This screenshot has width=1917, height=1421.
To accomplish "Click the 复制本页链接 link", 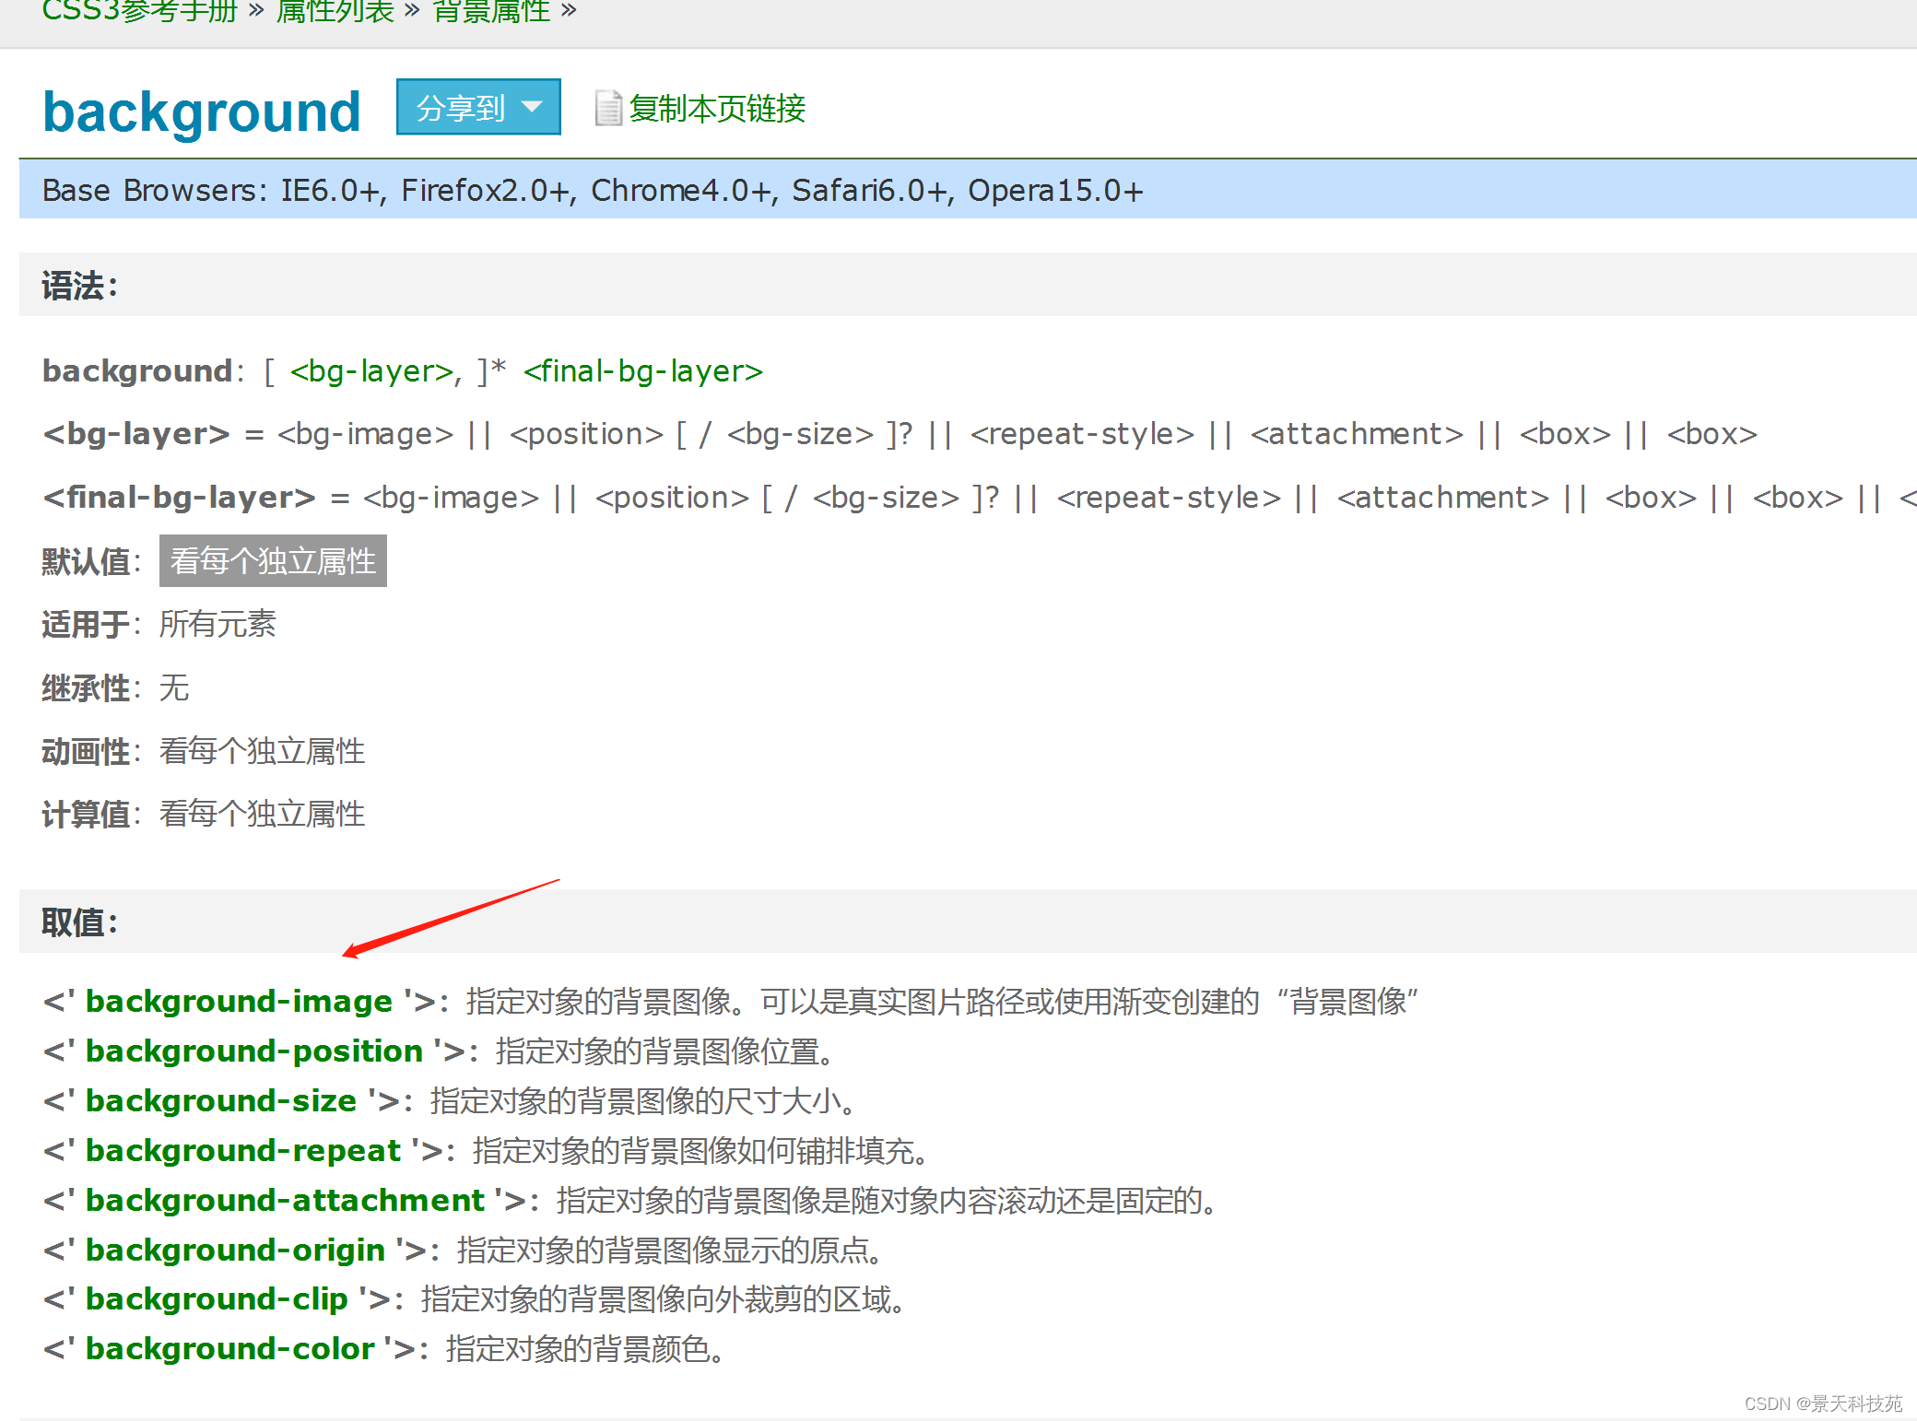I will [x=716, y=109].
